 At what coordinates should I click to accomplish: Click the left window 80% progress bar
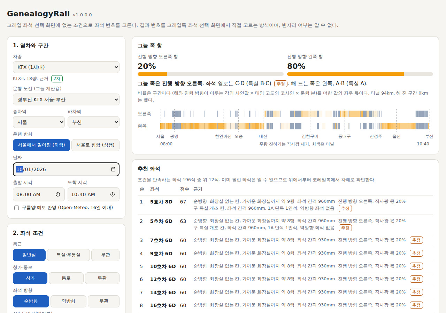click(x=360, y=74)
